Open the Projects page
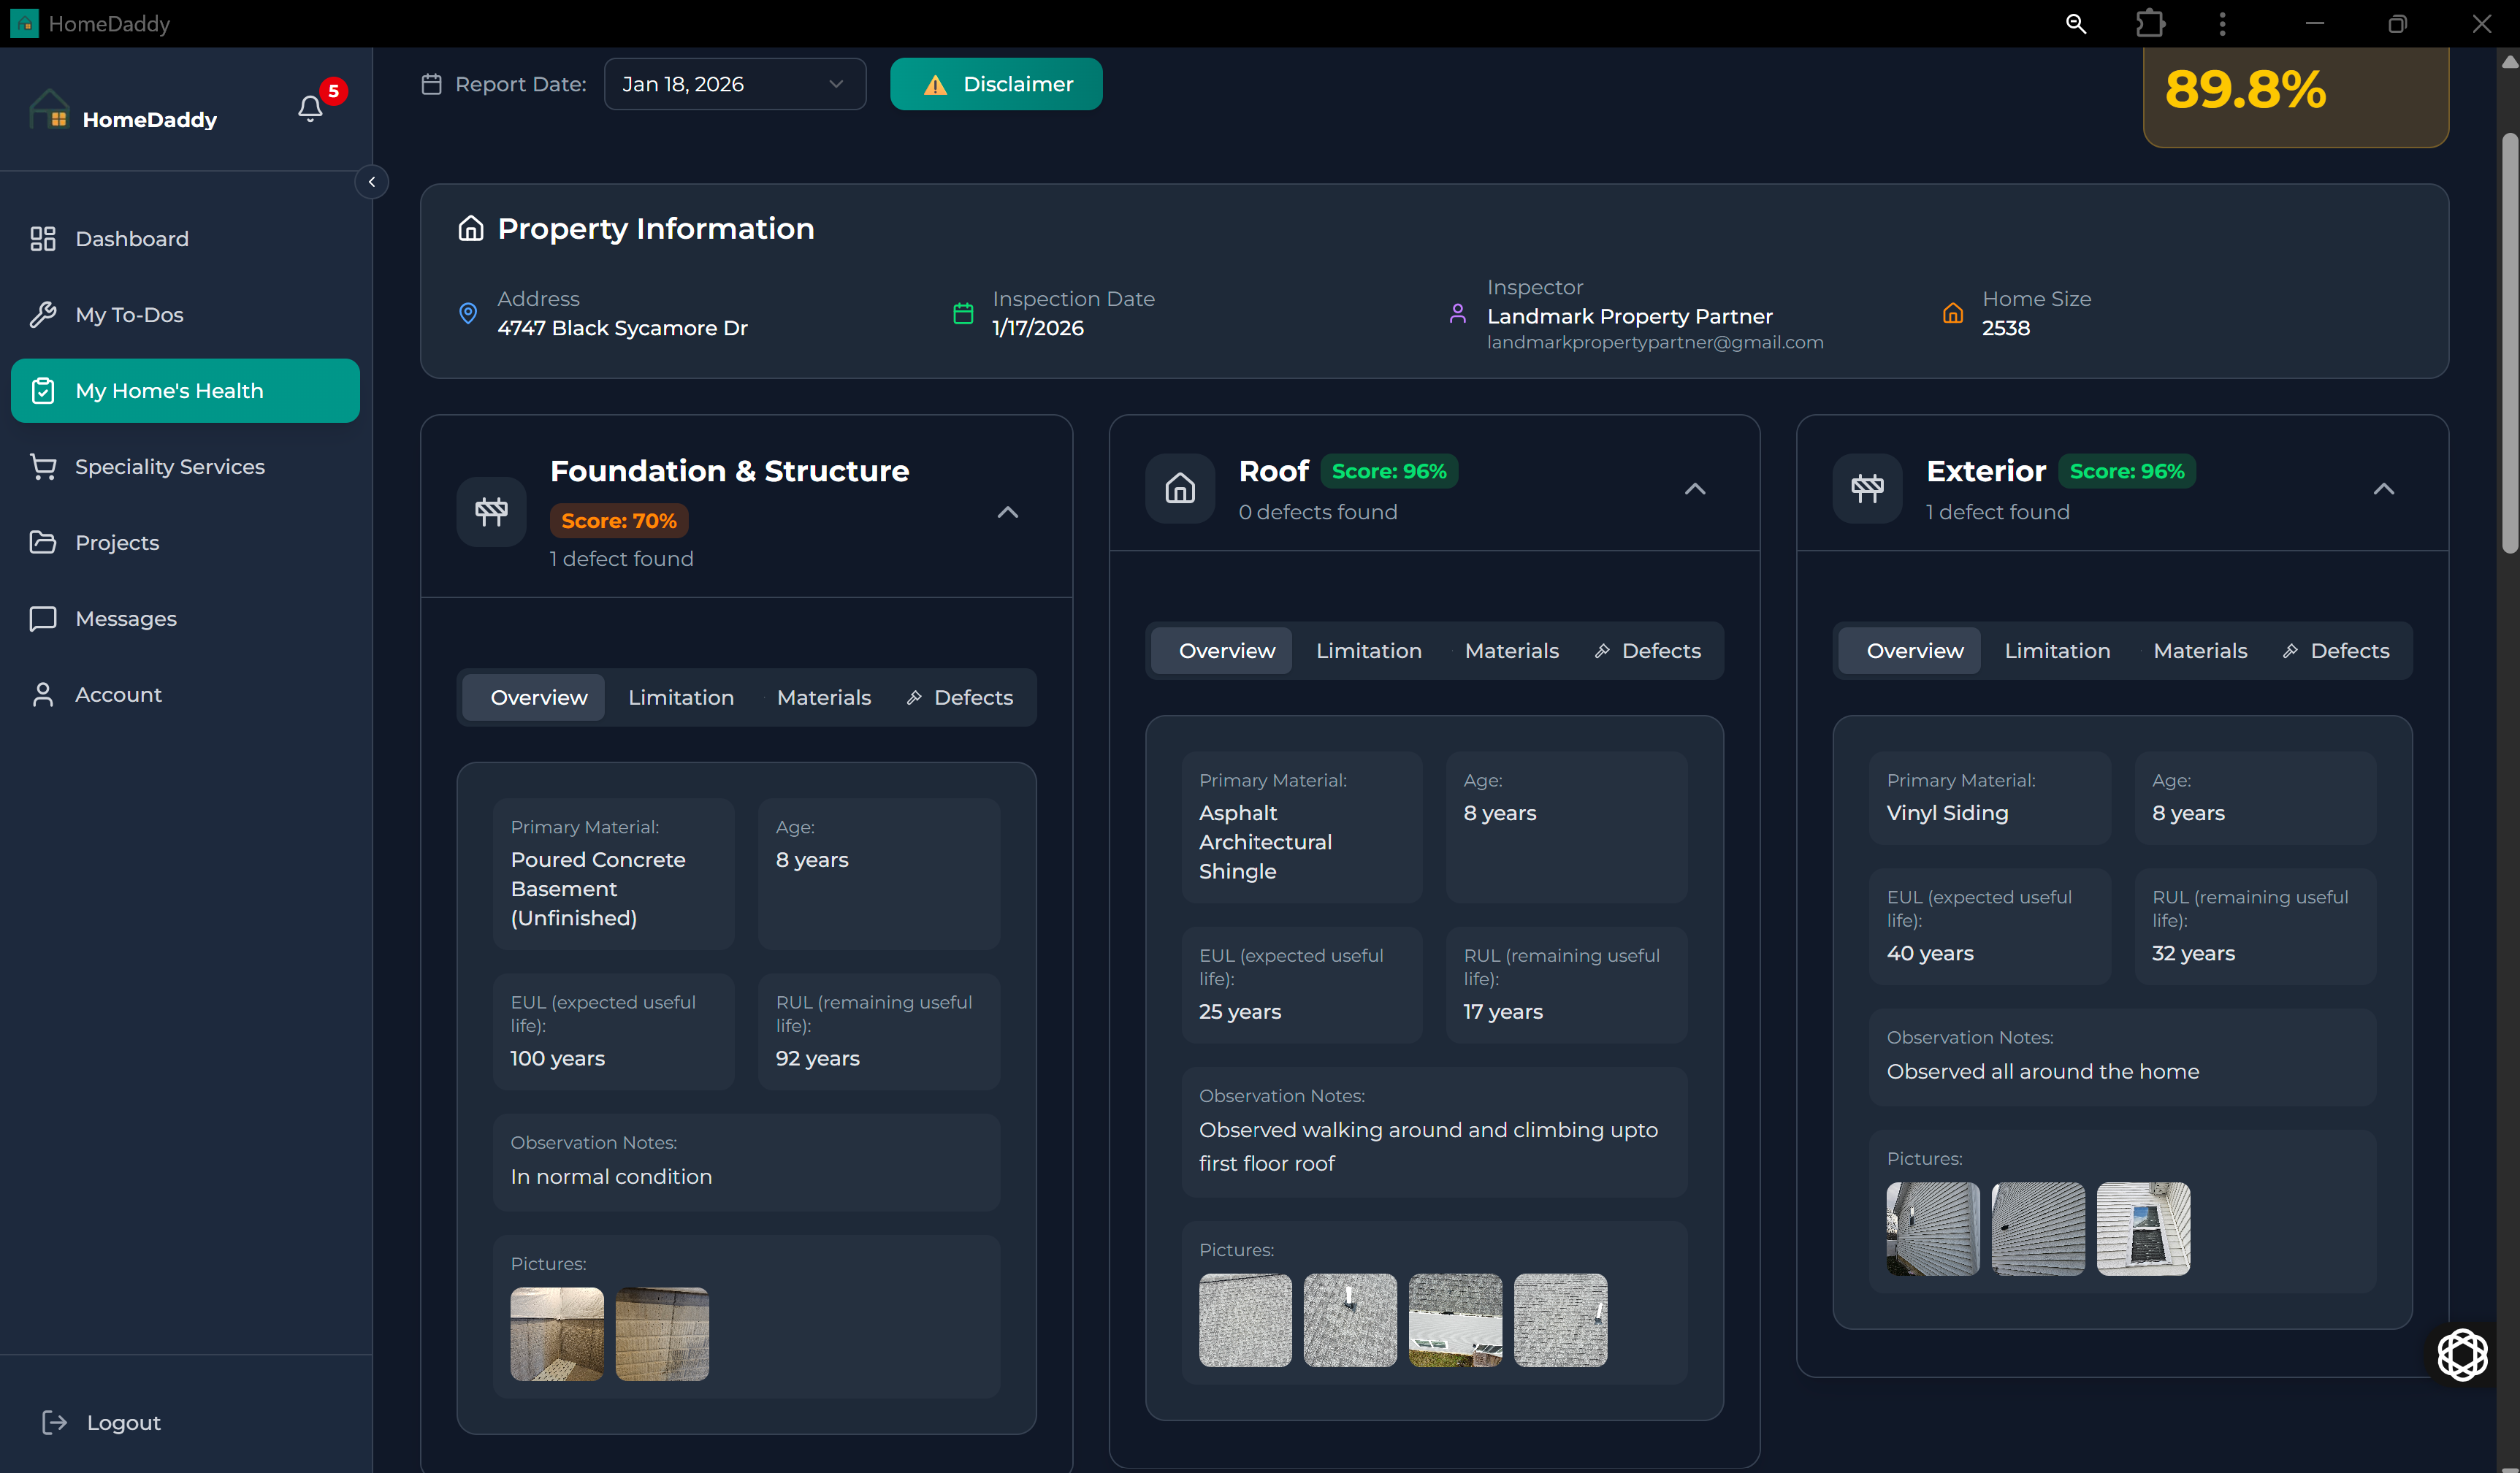Viewport: 2520px width, 1473px height. point(186,542)
